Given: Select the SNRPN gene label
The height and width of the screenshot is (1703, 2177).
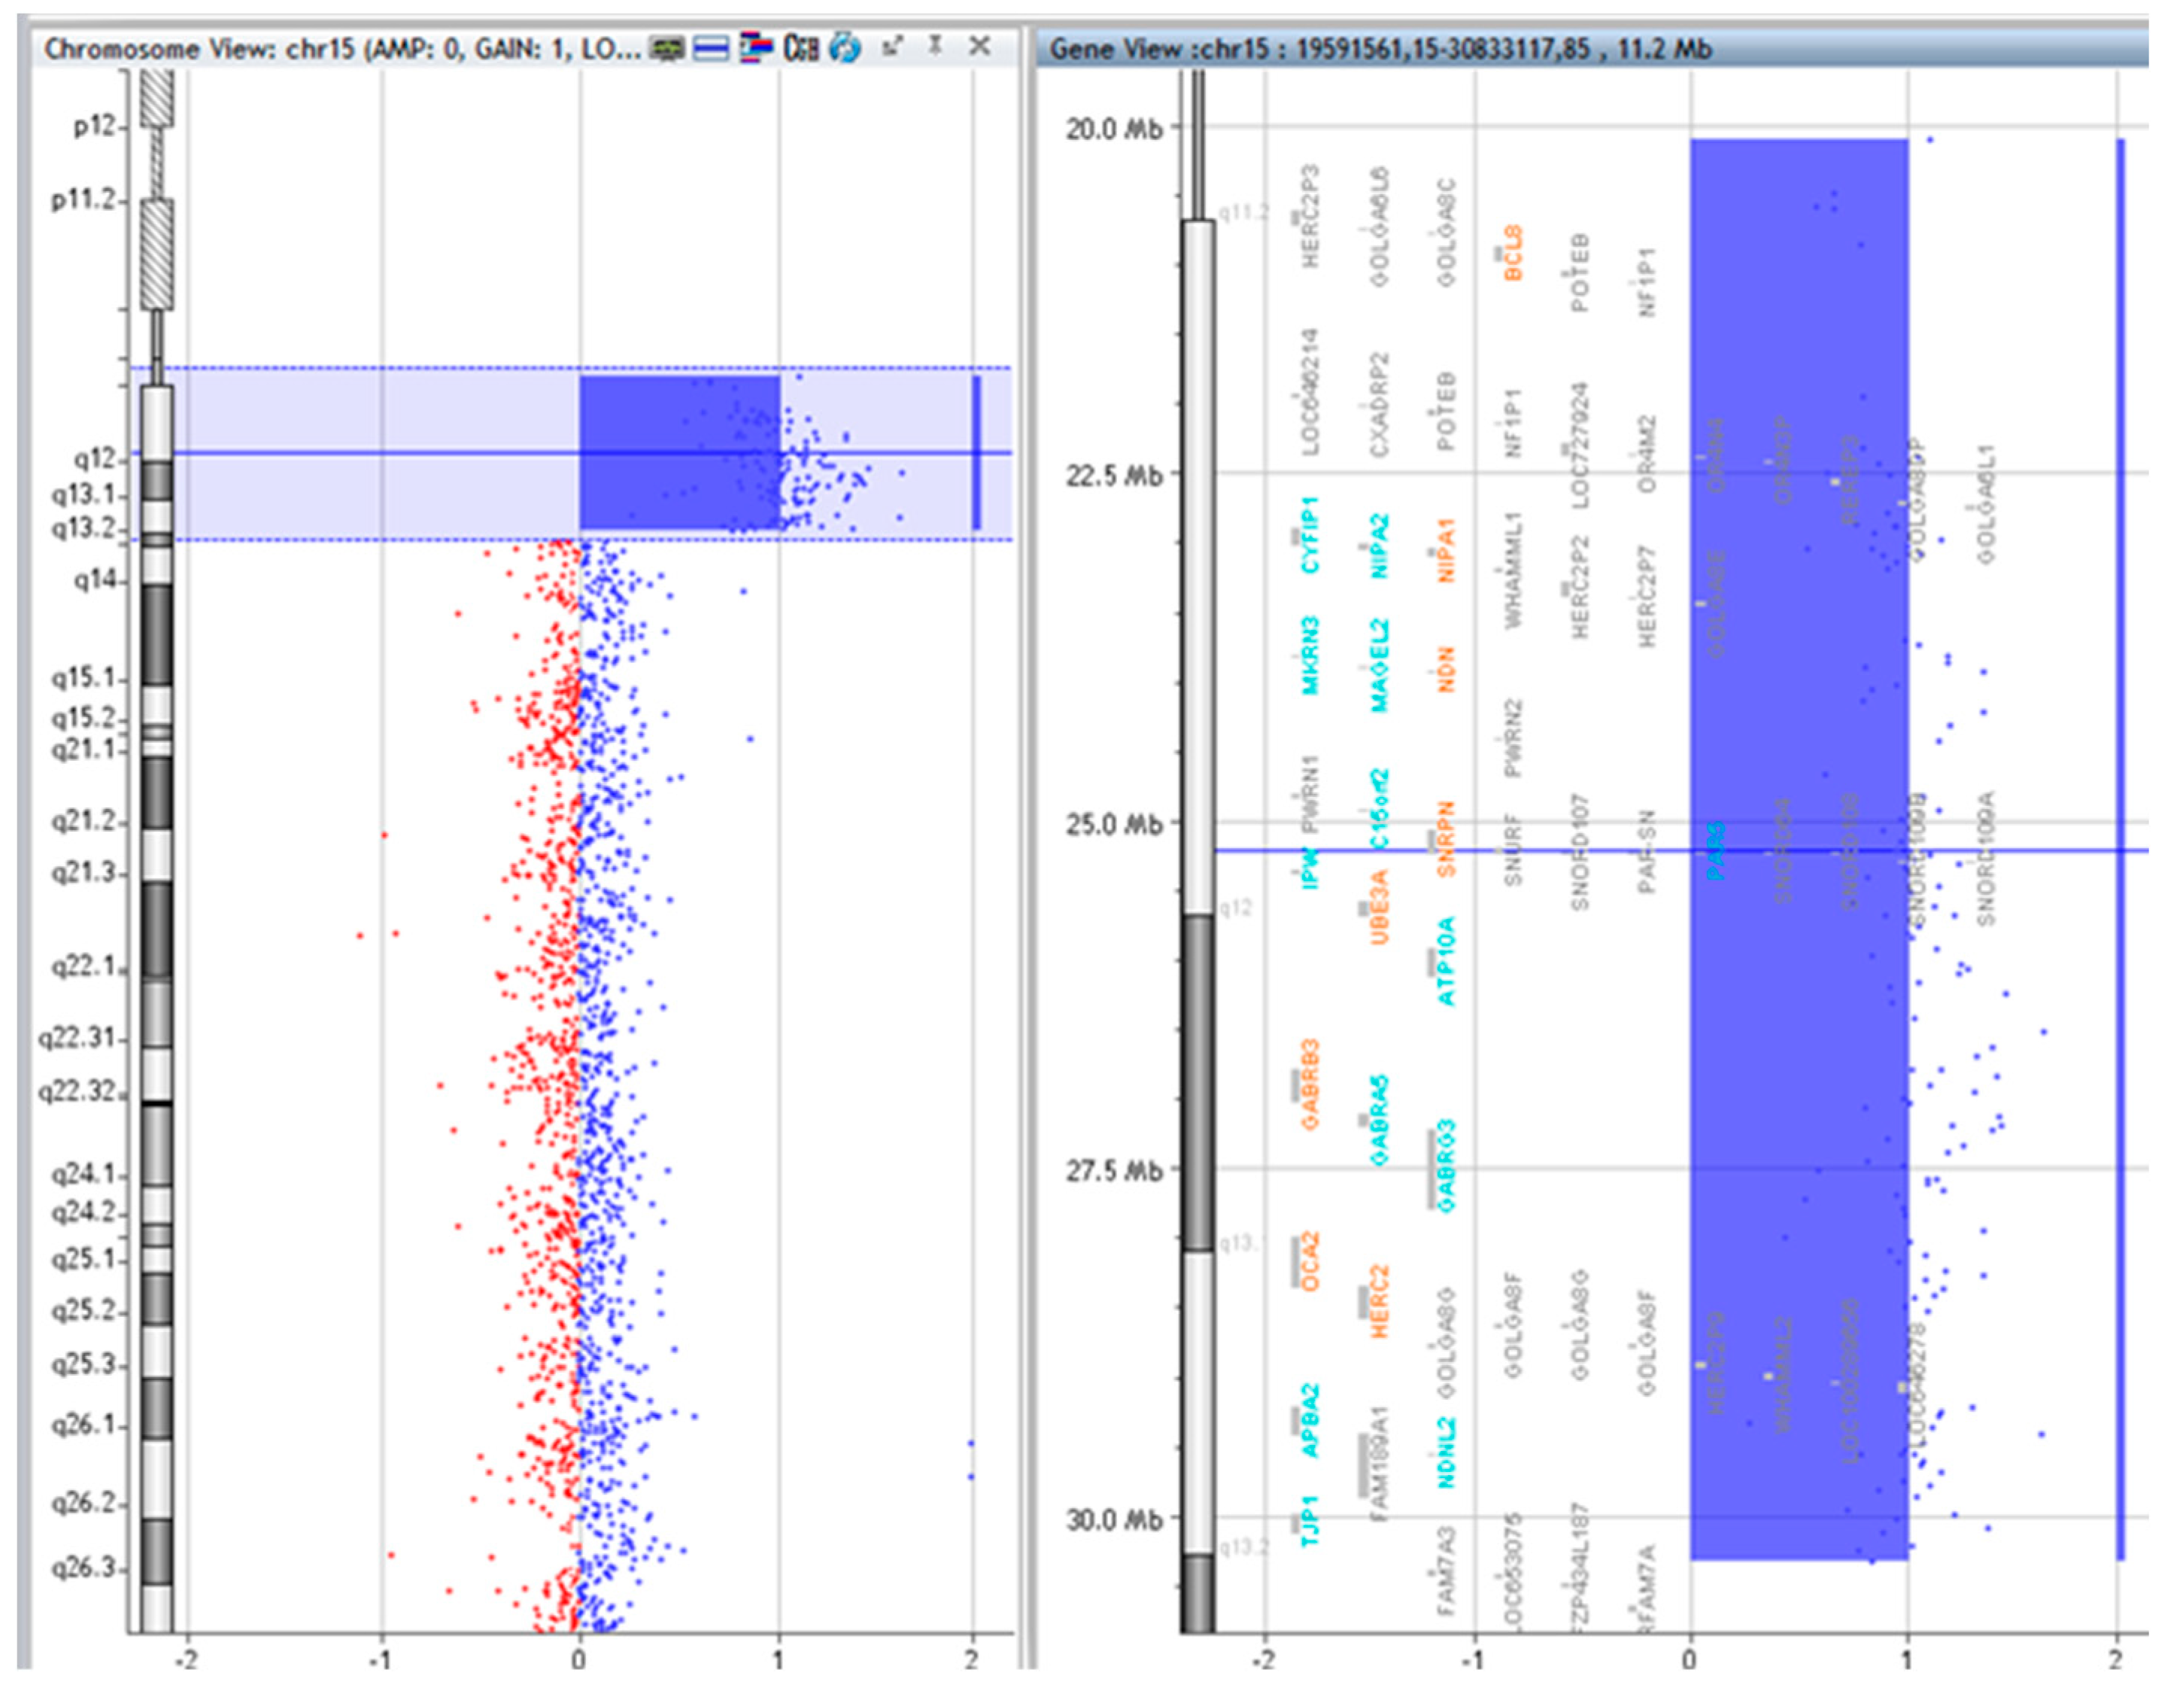Looking at the screenshot, I should pos(1447,840).
